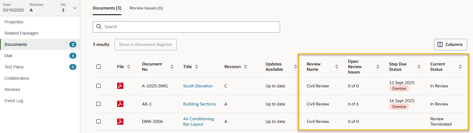Screen dimensions: 473x133
Task: Open PDF file icon for A8-1
Action: 120,104
